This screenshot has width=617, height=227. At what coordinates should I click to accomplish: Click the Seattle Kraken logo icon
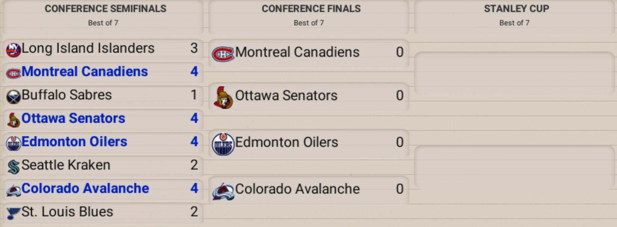(x=13, y=167)
